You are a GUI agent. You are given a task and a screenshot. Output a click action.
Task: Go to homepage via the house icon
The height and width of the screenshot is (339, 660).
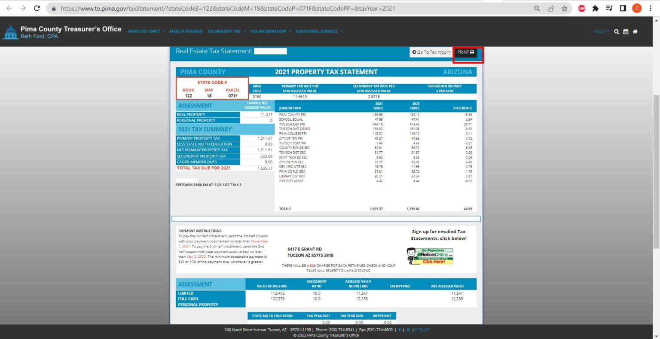pyautogui.click(x=635, y=31)
